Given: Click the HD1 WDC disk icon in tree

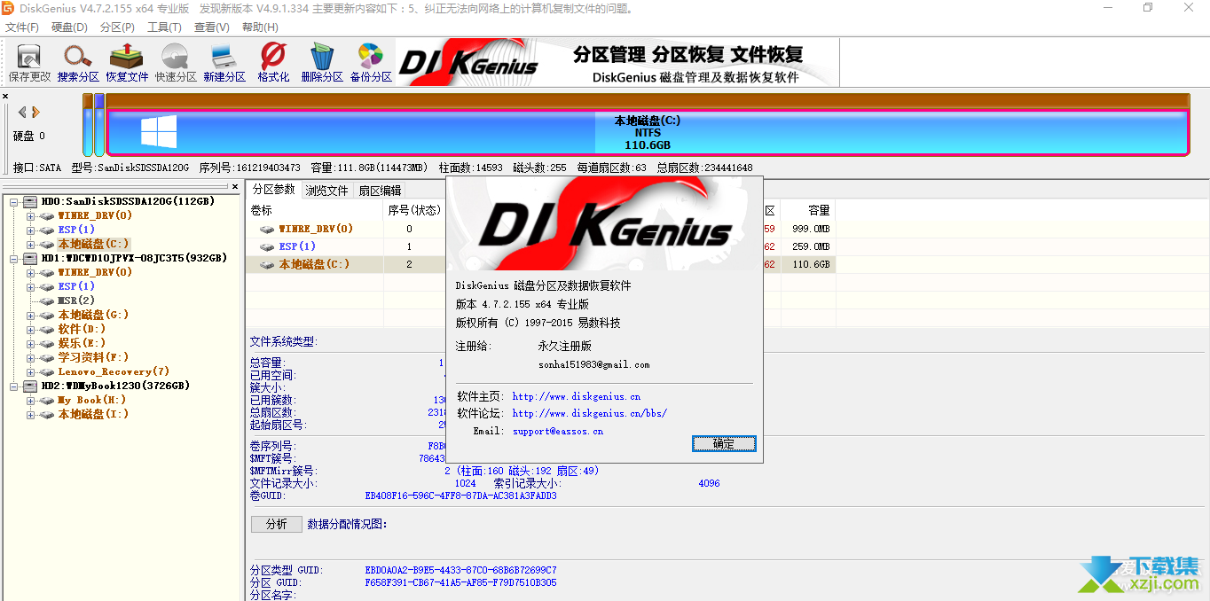Looking at the screenshot, I should (30, 258).
